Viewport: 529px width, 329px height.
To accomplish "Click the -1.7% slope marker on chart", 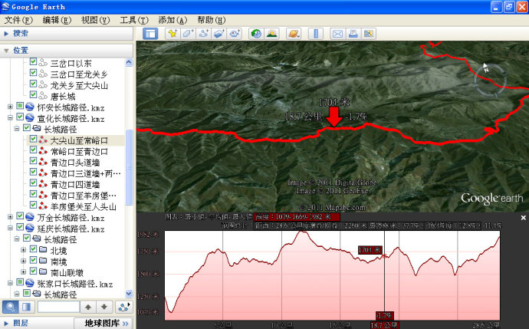I will (x=384, y=316).
